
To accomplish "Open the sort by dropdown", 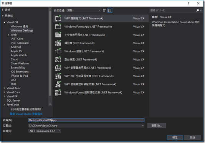I will click(x=84, y=10).
